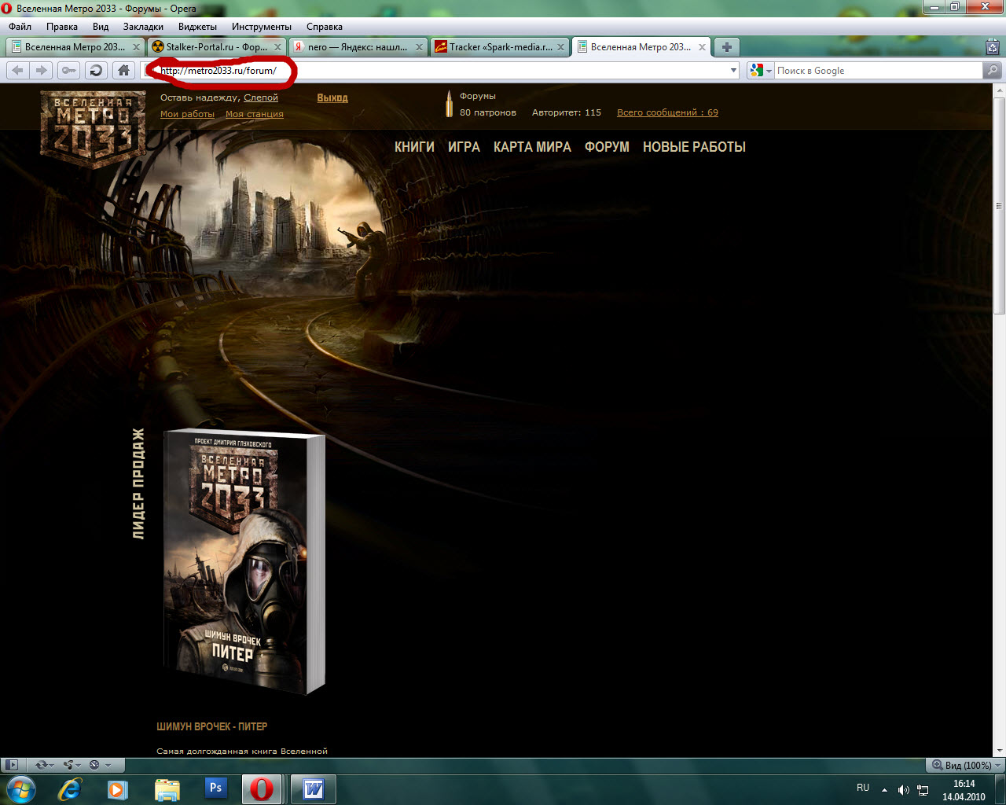Show hidden system tray icons
The image size is (1006, 805).
(x=884, y=790)
